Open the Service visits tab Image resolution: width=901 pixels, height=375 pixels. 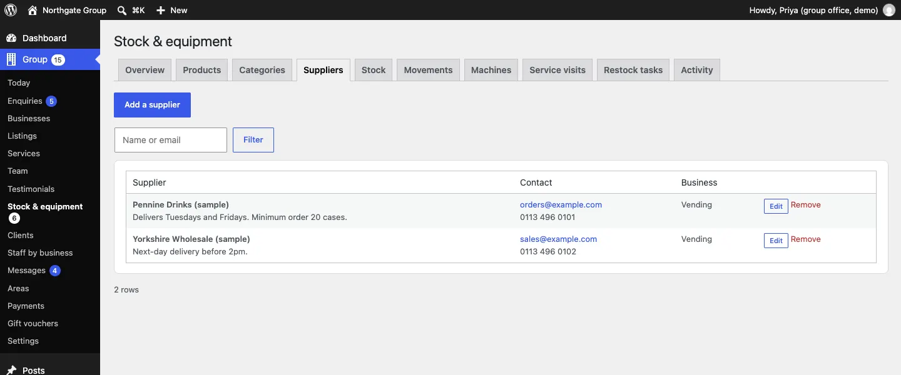click(x=557, y=70)
